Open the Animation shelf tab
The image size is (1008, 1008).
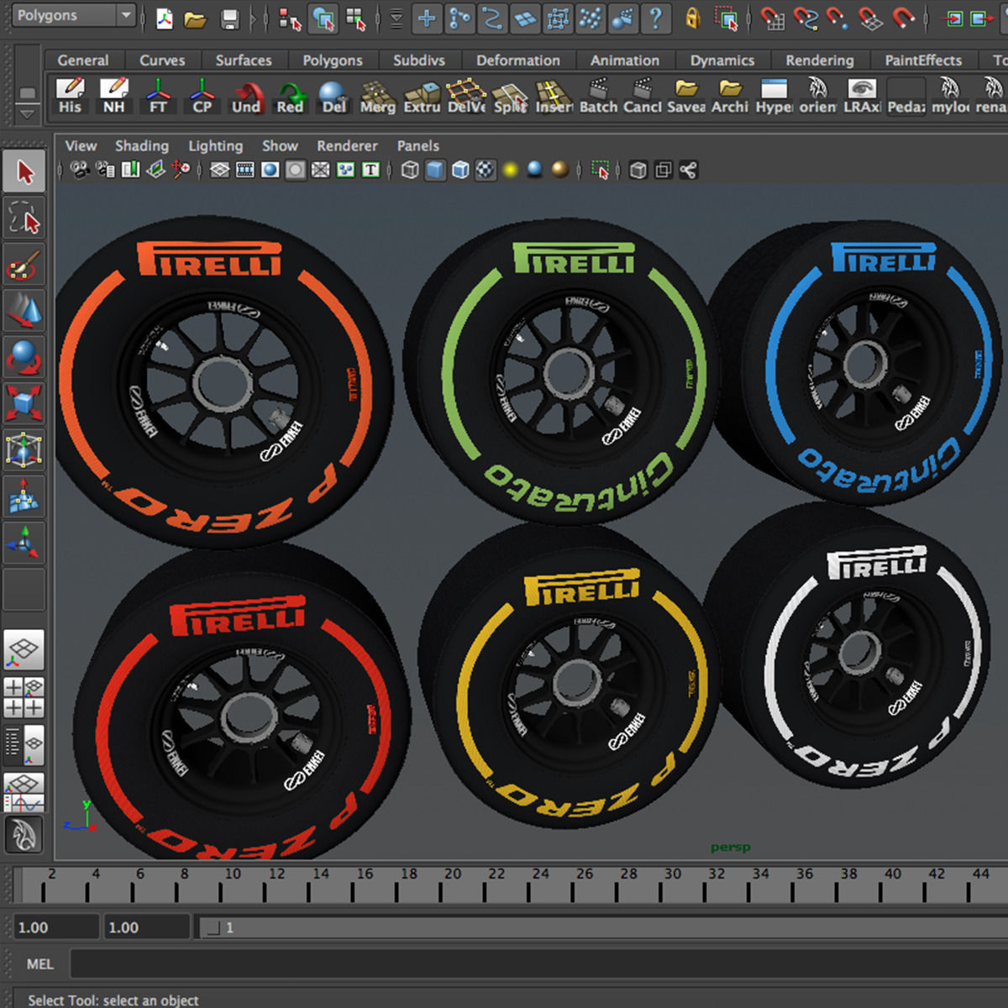tap(625, 60)
